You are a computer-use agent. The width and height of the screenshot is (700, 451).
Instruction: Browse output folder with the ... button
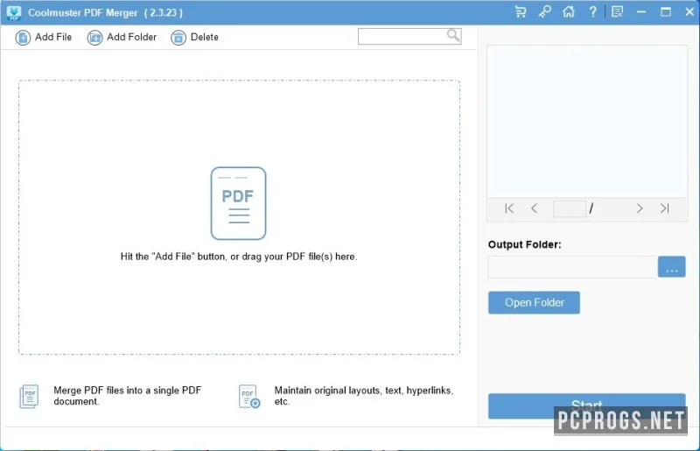[671, 267]
